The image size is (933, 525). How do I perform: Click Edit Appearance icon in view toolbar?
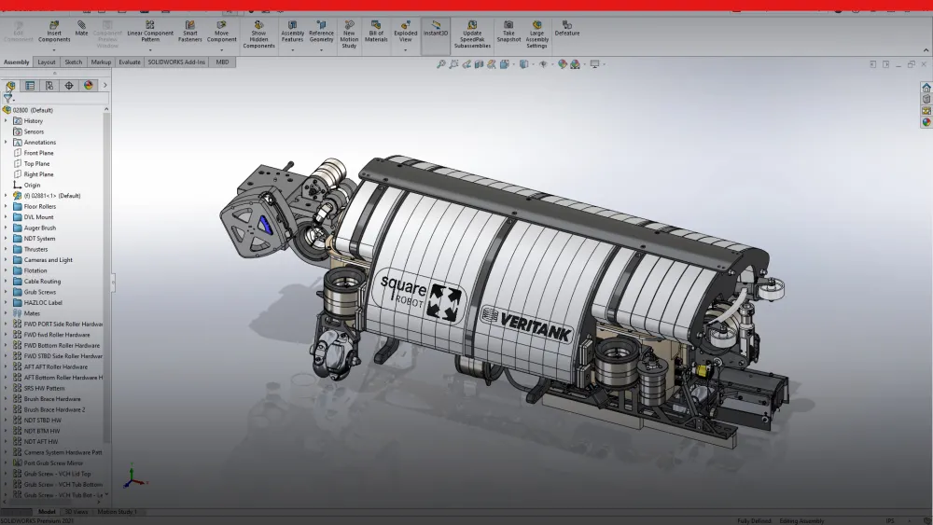[563, 63]
